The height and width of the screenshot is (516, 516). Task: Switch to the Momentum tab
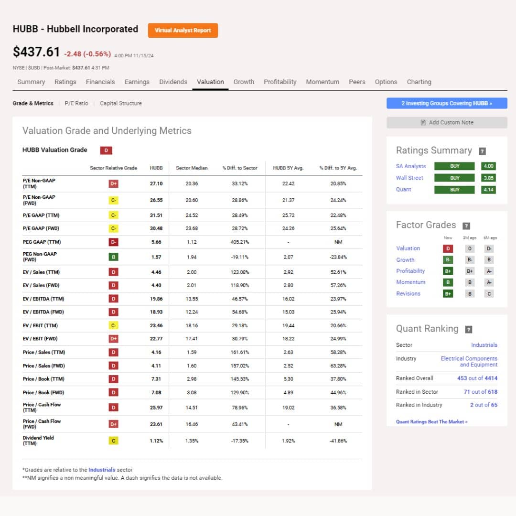[322, 82]
